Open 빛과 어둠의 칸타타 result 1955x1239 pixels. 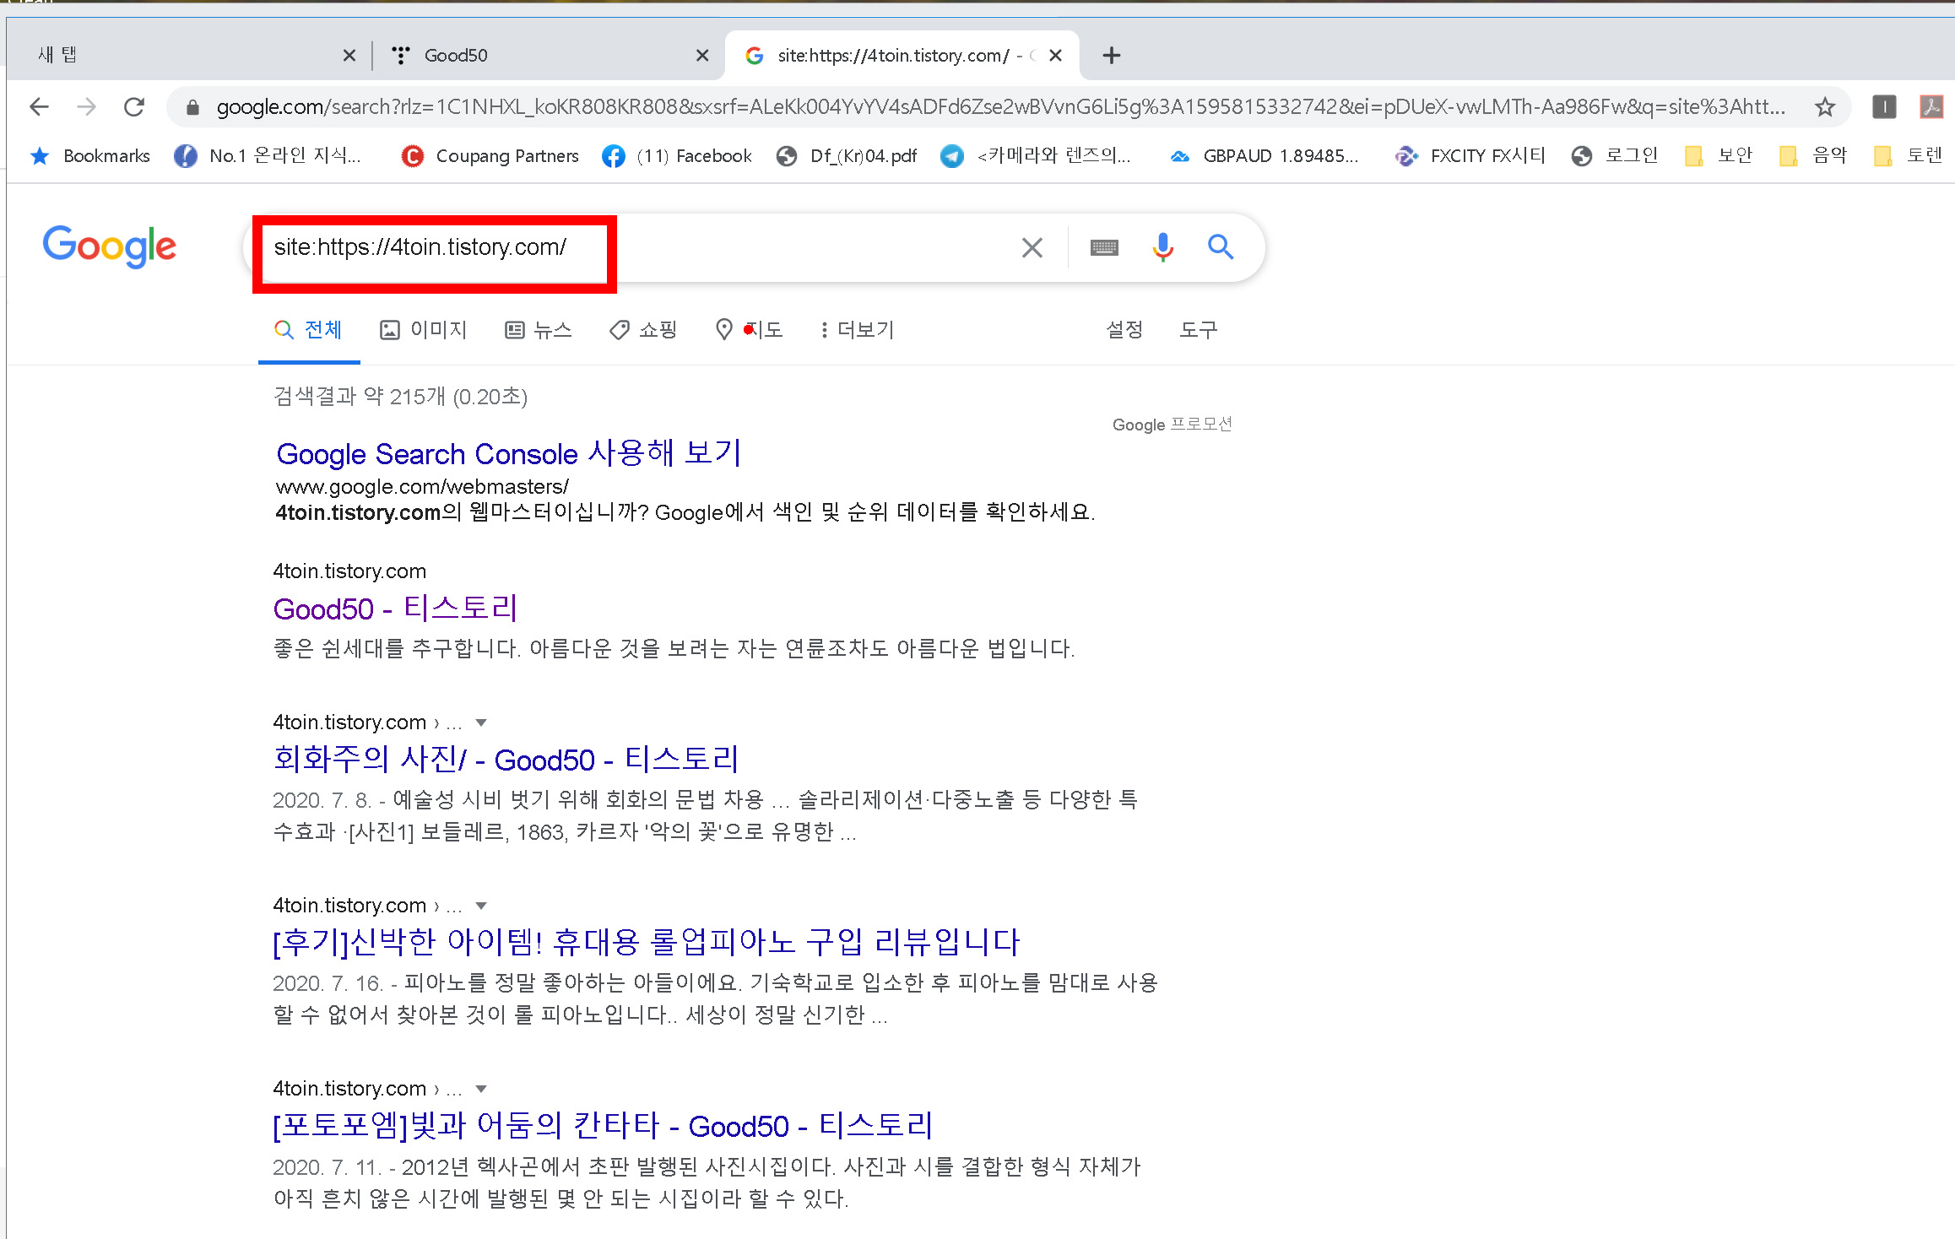point(603,1126)
